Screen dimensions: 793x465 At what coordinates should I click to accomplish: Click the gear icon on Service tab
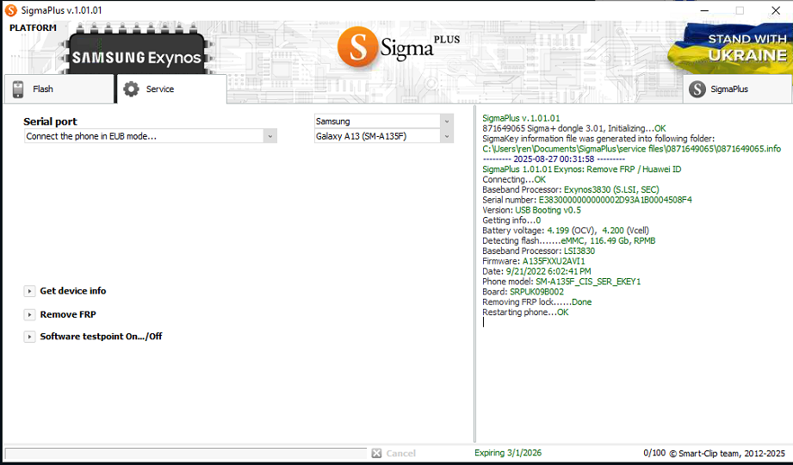click(131, 89)
